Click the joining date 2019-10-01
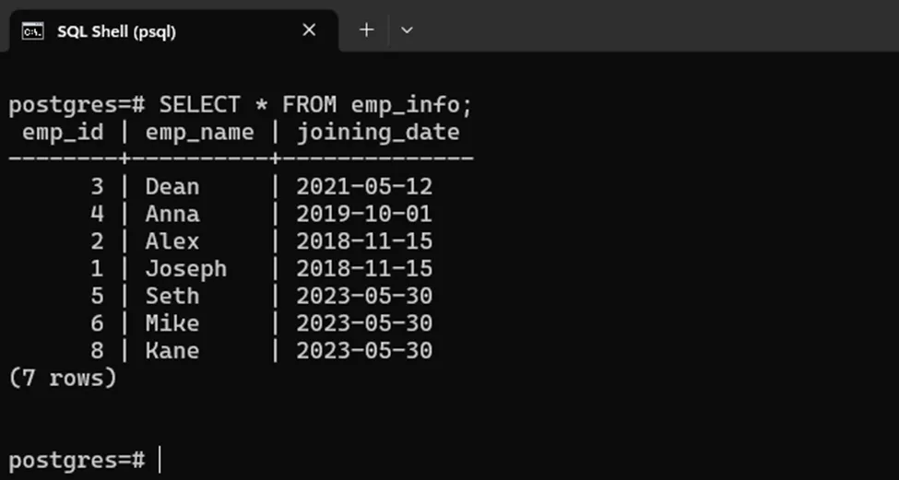This screenshot has width=899, height=480. point(364,214)
